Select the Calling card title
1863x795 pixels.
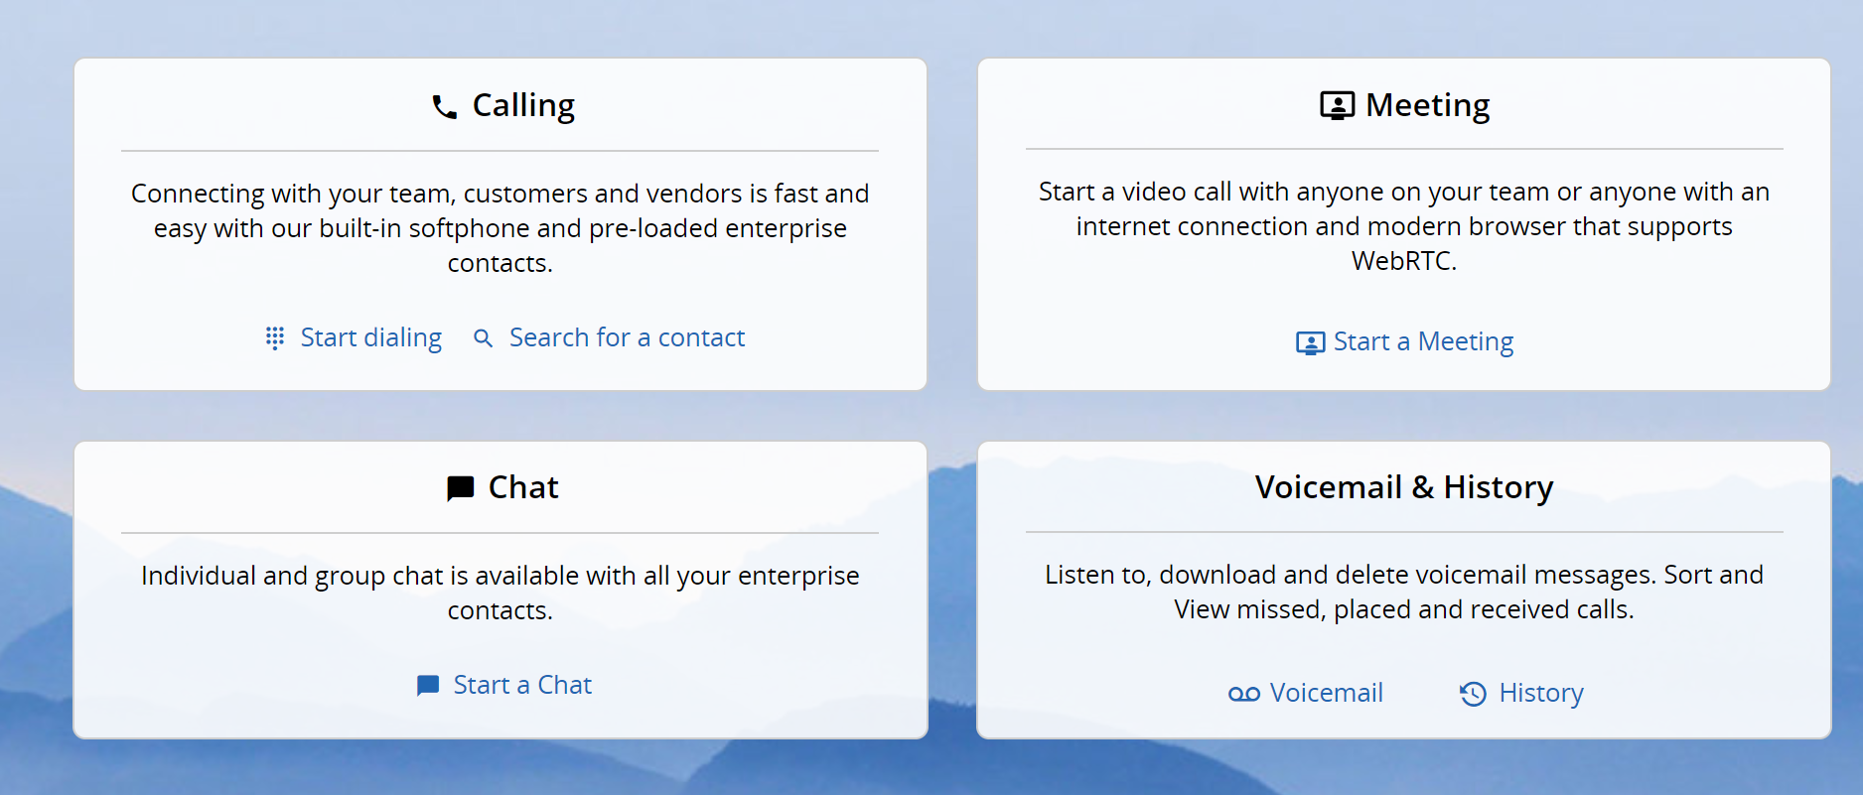click(523, 105)
